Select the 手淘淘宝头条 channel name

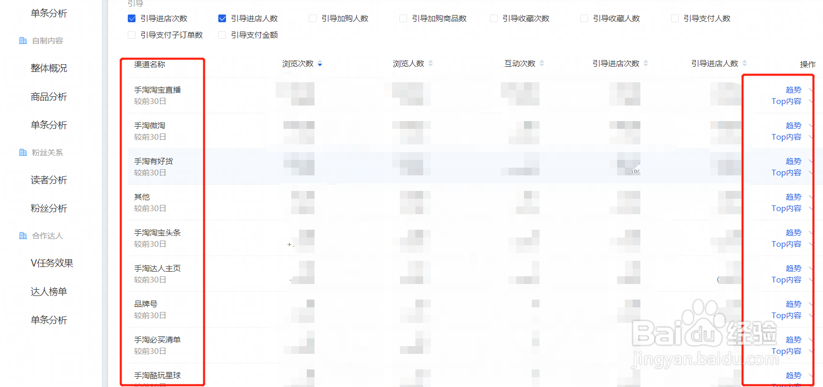158,233
